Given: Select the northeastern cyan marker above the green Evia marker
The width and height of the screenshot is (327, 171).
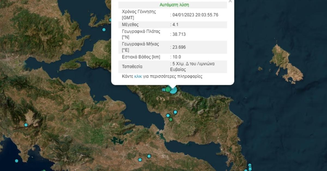Looking at the screenshot, I should point(175,112).
